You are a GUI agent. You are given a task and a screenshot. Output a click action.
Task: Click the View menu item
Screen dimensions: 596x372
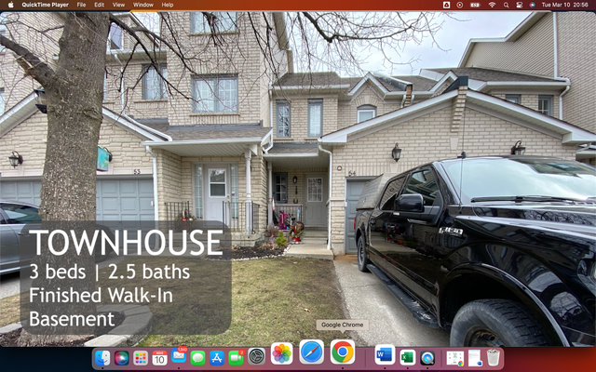[118, 5]
